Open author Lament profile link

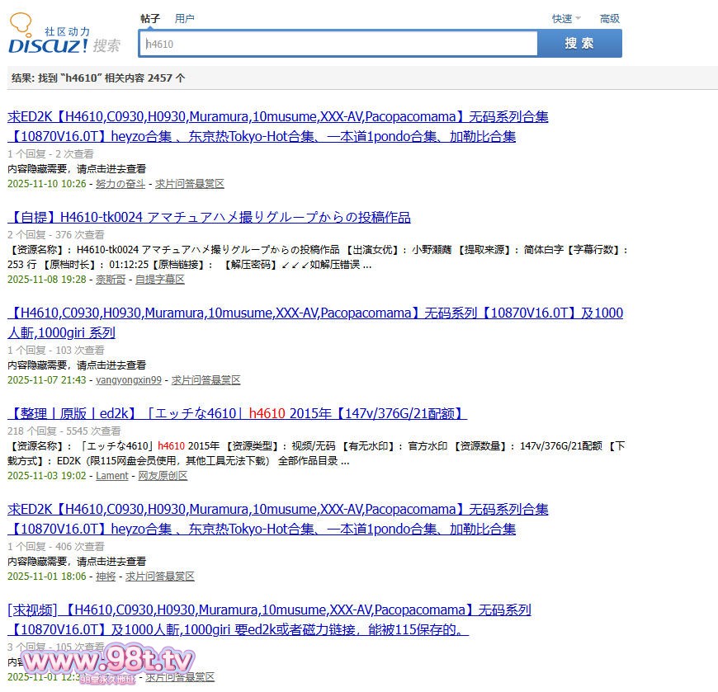pos(112,476)
